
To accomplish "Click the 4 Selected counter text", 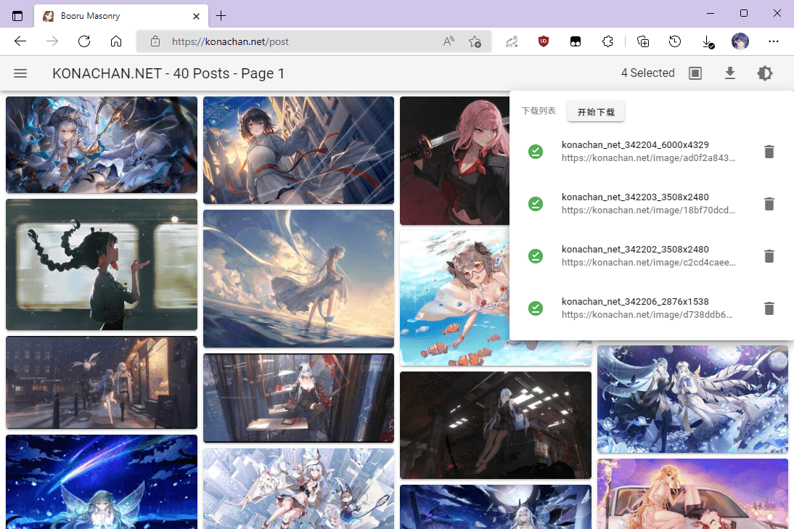I will [647, 73].
